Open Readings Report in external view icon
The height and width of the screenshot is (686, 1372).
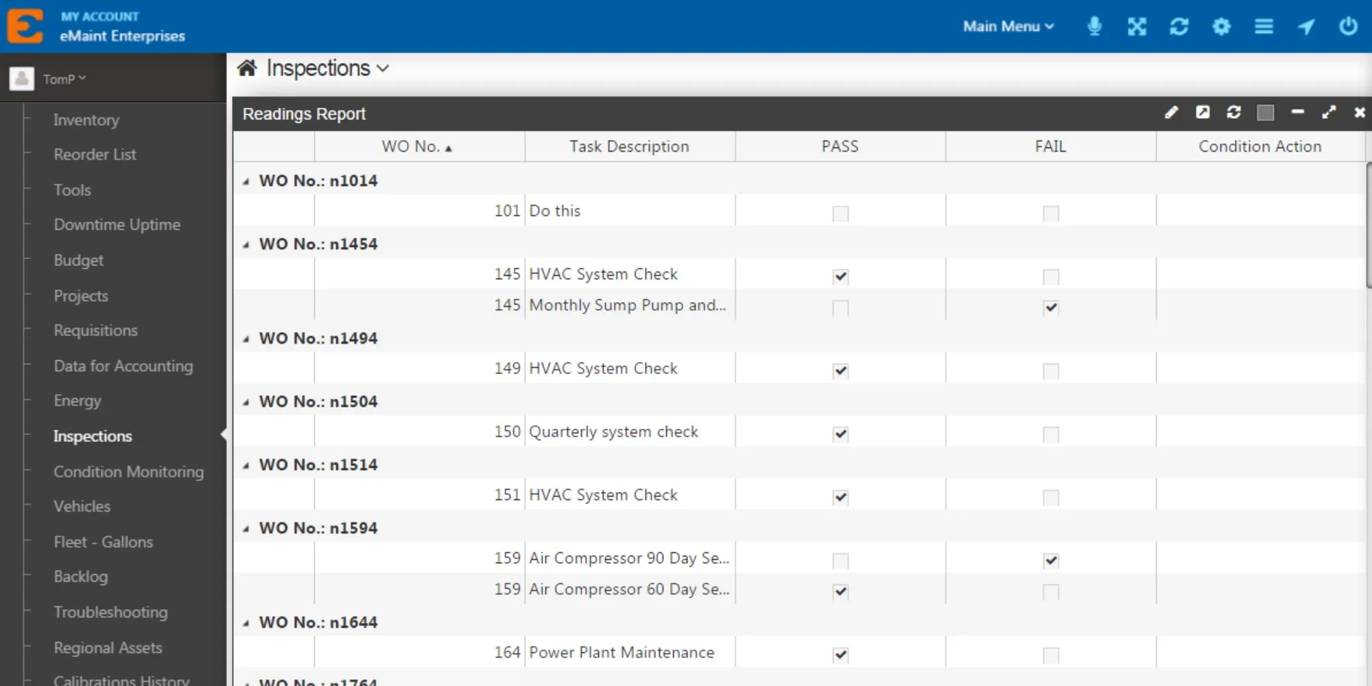click(x=1203, y=113)
